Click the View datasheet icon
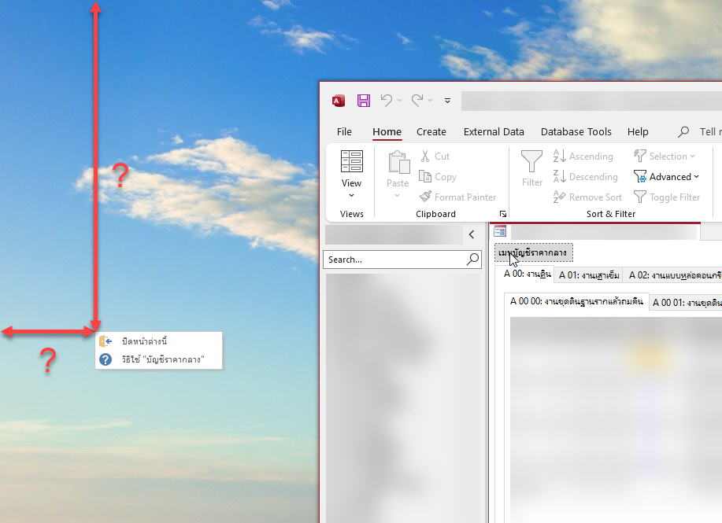The image size is (722, 523). click(x=352, y=161)
